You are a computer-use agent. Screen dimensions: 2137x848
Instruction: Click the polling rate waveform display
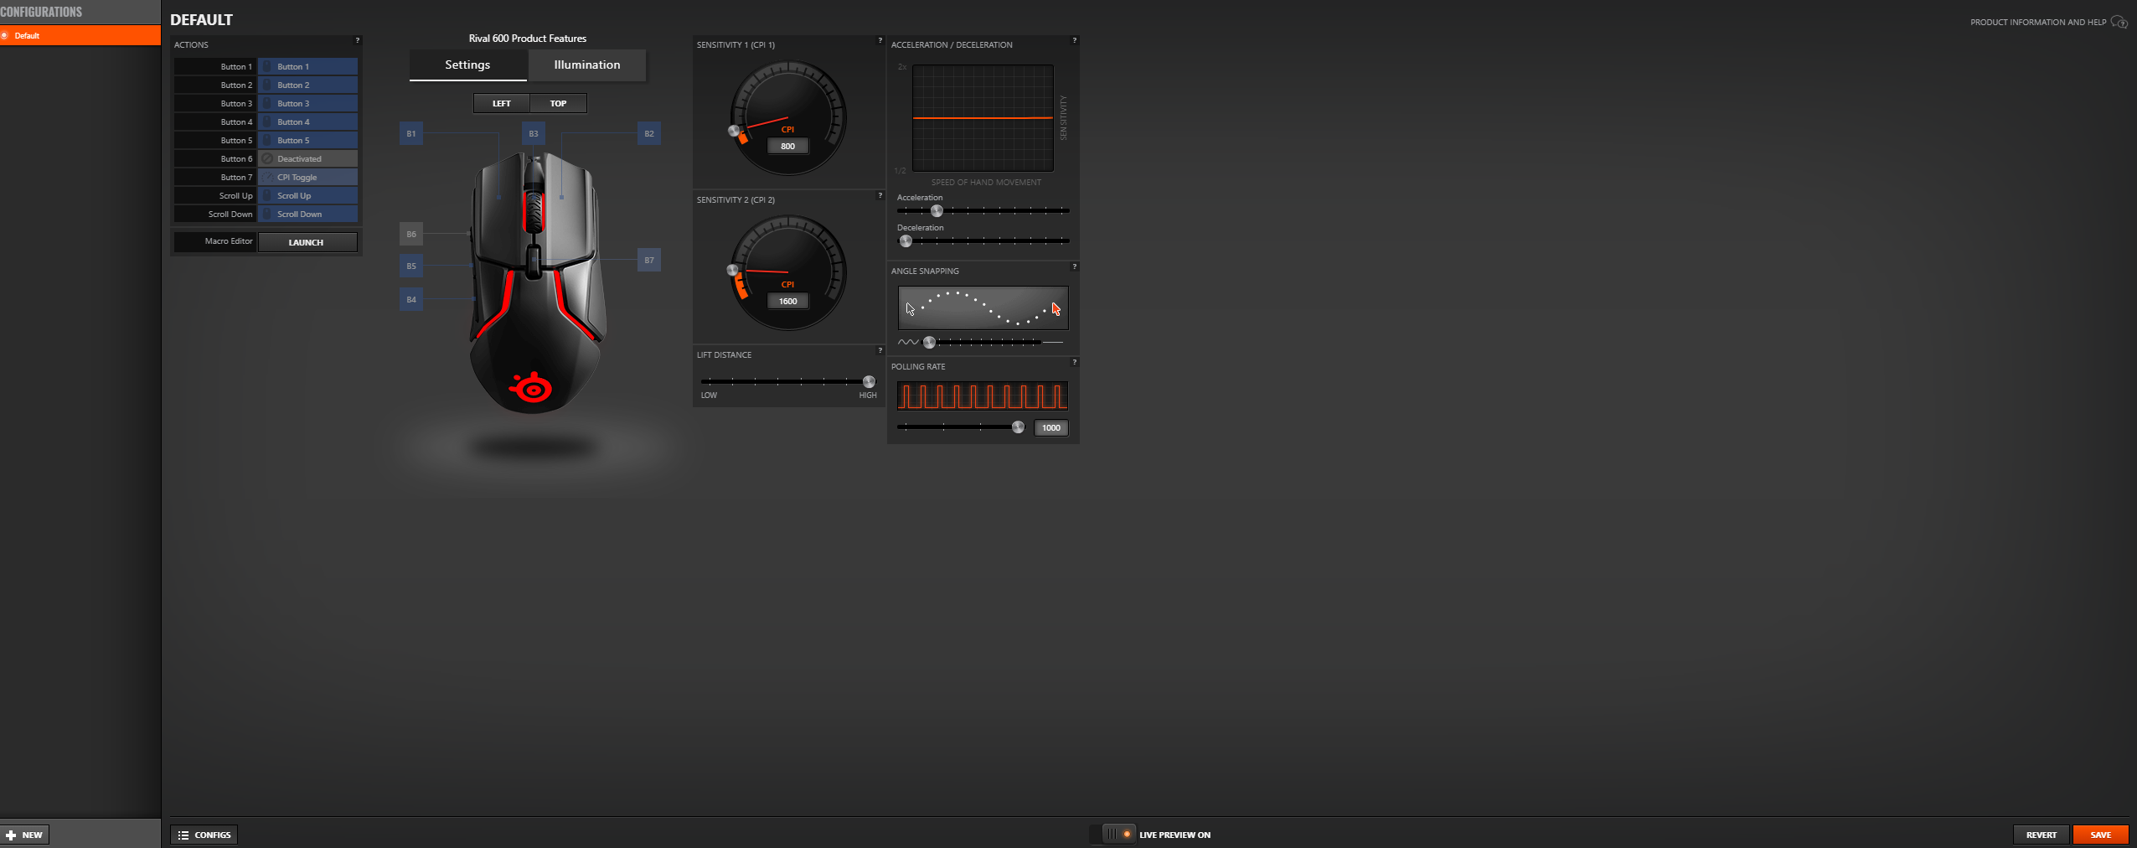983,396
